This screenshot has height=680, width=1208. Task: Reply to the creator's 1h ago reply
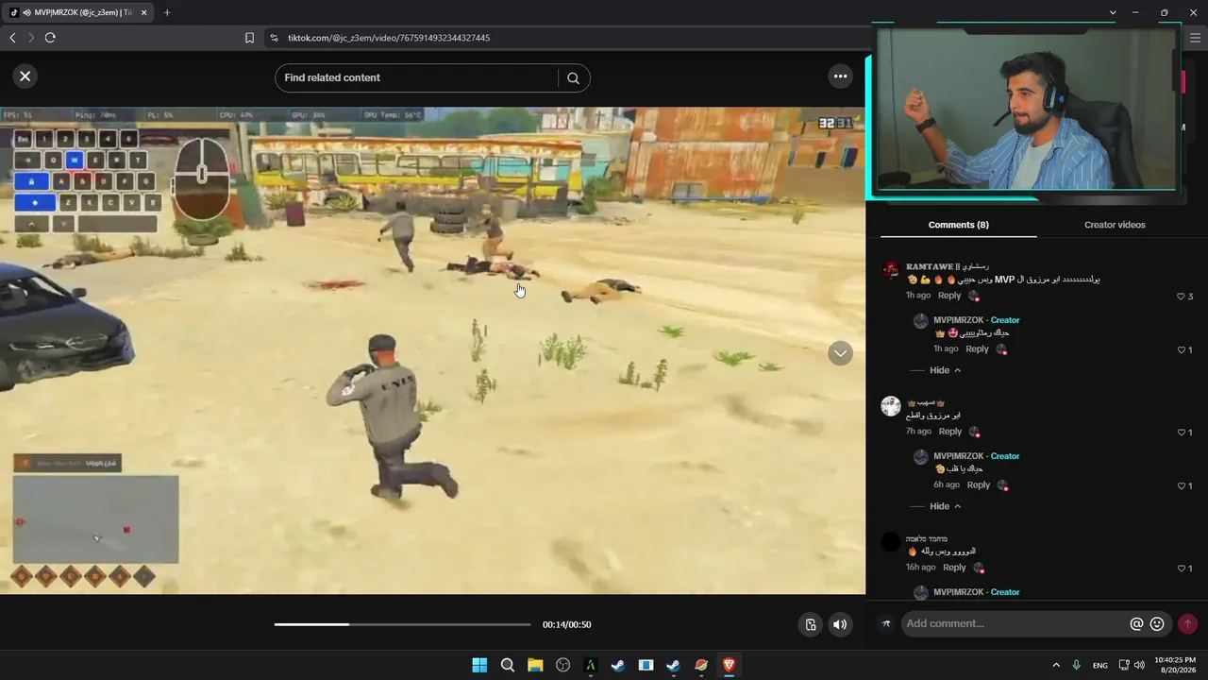[x=977, y=349]
